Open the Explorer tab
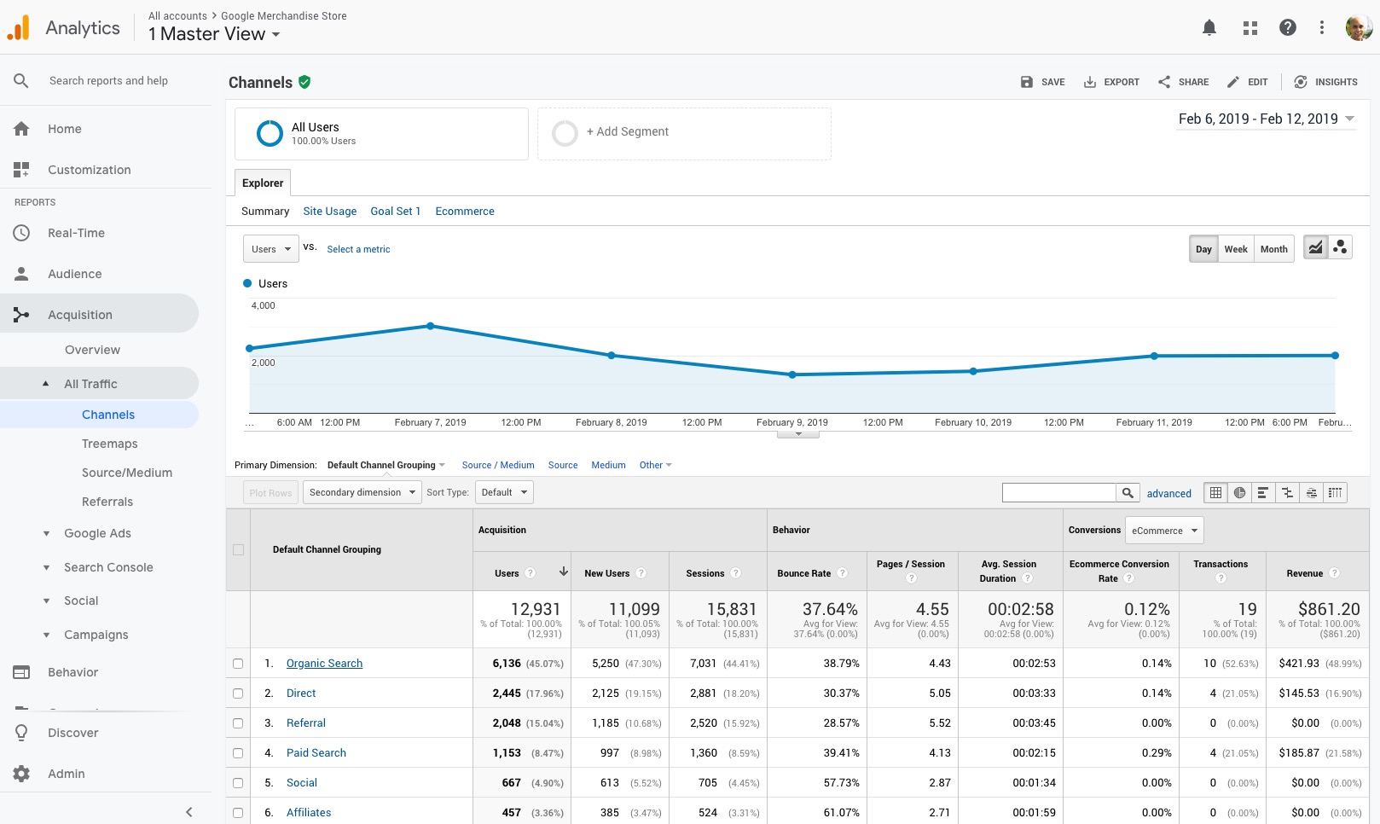The image size is (1380, 824). [x=263, y=183]
